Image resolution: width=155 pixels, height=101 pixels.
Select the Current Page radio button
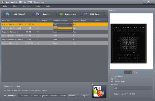click(112, 82)
